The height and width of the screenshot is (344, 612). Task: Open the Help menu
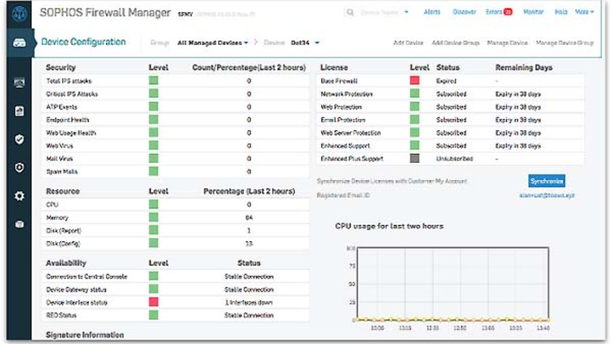561,12
